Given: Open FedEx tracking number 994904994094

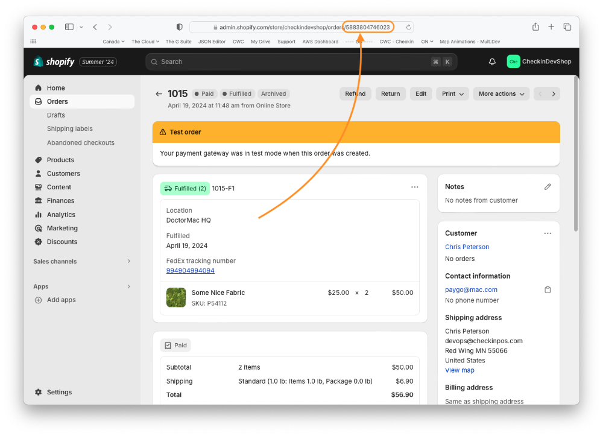Looking at the screenshot, I should pos(190,271).
